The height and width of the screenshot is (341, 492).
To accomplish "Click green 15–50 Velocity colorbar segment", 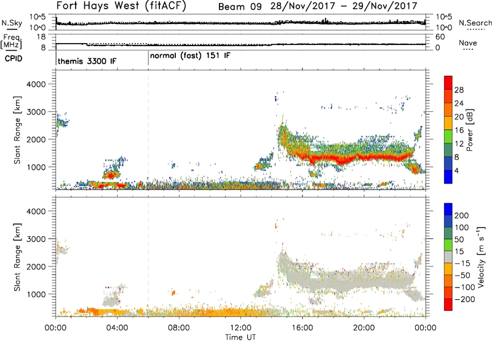I will (x=448, y=245).
